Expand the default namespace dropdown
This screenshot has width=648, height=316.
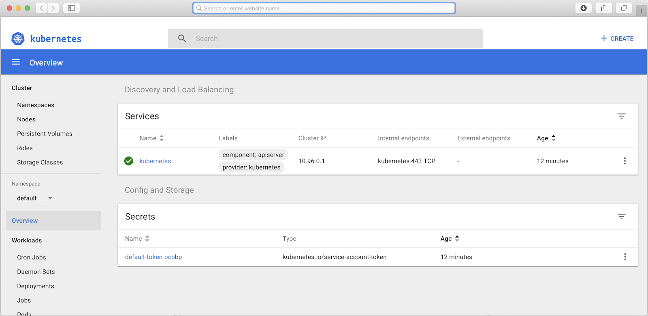[34, 198]
